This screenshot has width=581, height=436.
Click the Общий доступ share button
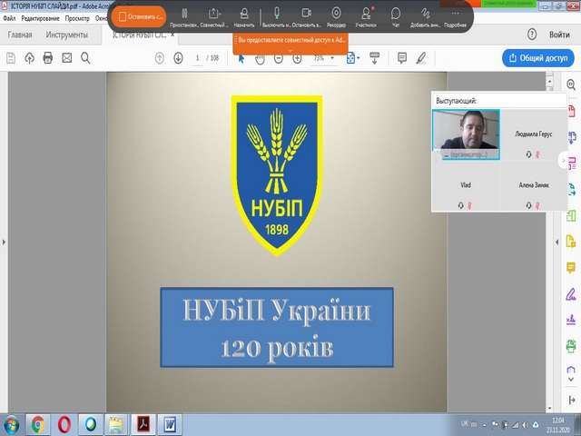pyautogui.click(x=538, y=58)
